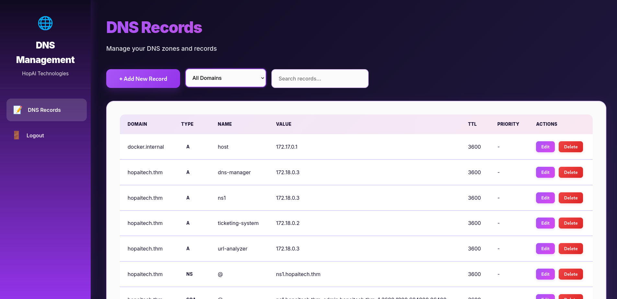
Task: Select Logout in the sidebar
Action: 35,135
